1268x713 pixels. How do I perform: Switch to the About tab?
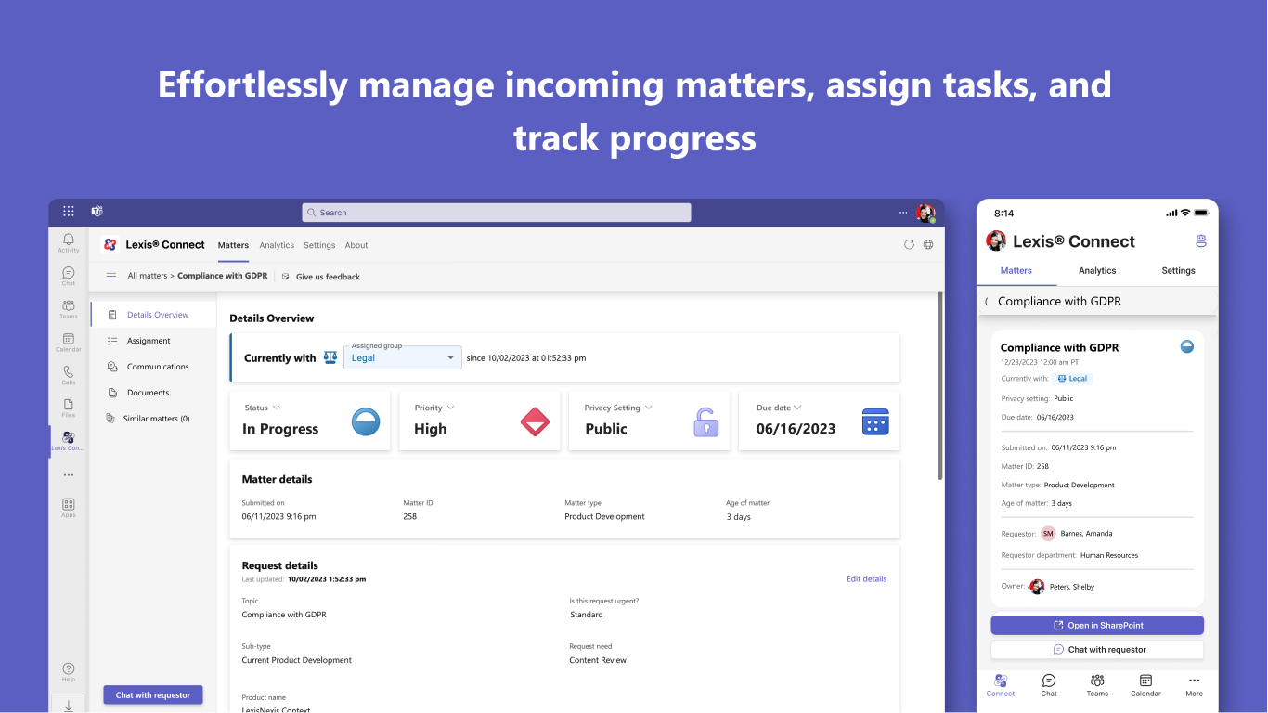coord(356,245)
